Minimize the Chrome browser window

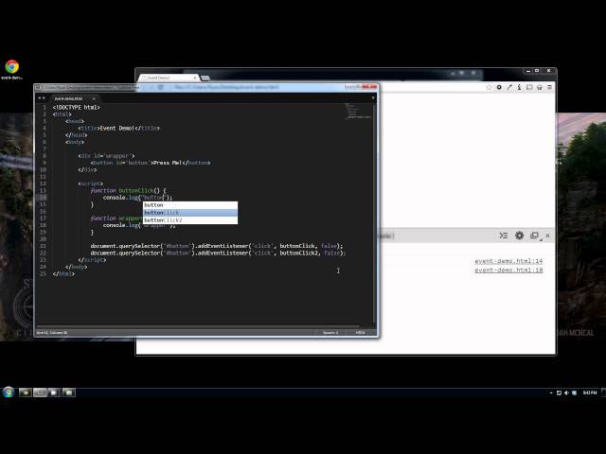click(528, 71)
